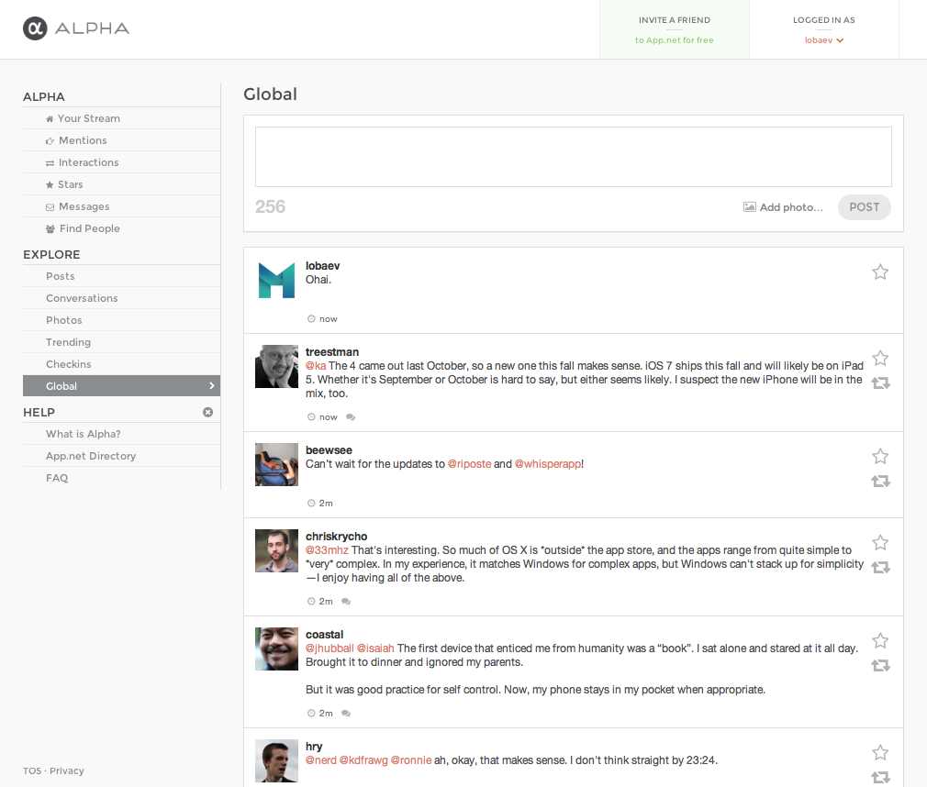This screenshot has width=927, height=787.
Task: Click into the new post text box
Action: (573, 157)
